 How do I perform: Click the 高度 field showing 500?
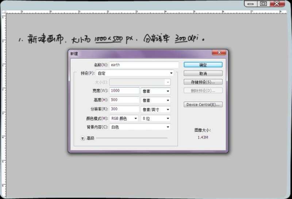coord(124,100)
